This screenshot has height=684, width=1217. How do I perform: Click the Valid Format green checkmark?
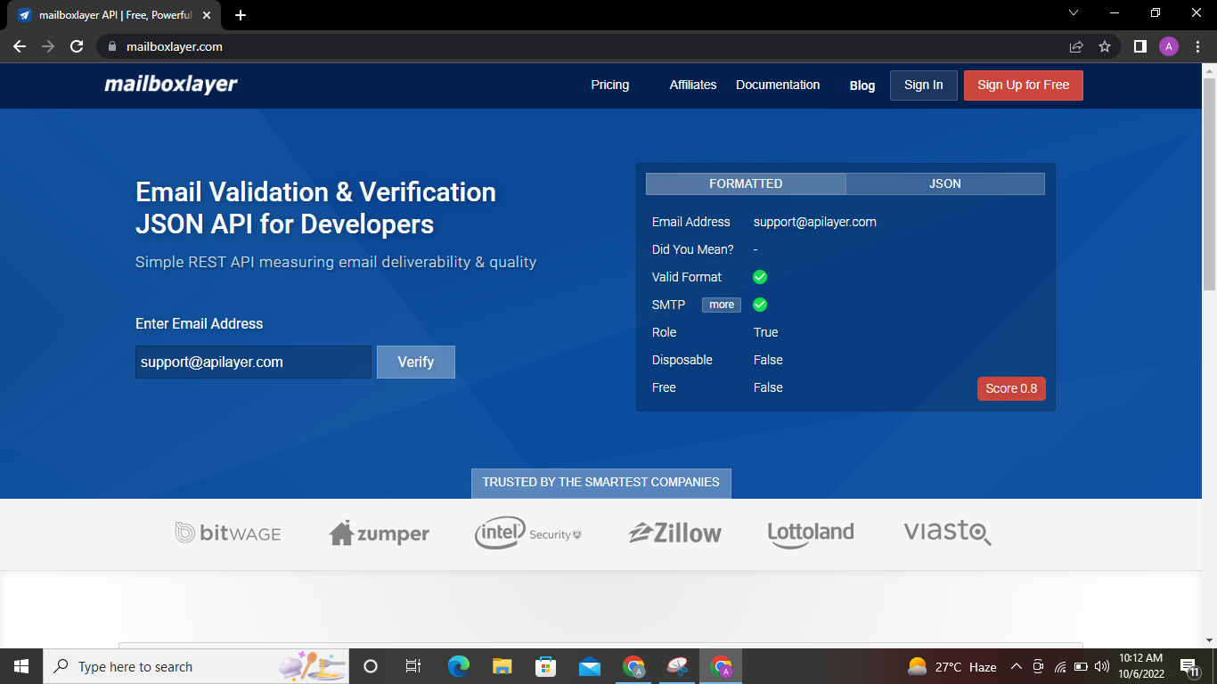[760, 277]
